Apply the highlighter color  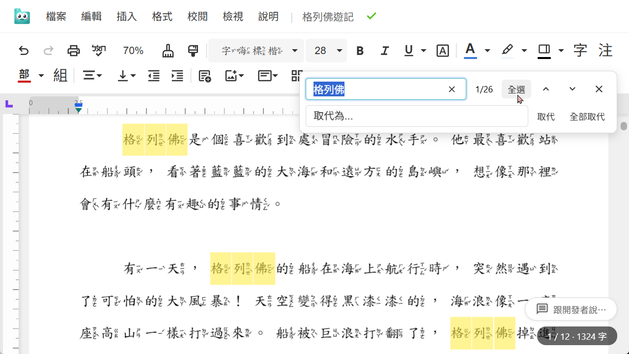[x=507, y=51]
